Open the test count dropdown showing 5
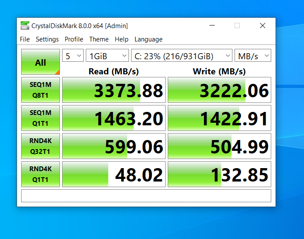This screenshot has width=304, height=239. (73, 56)
